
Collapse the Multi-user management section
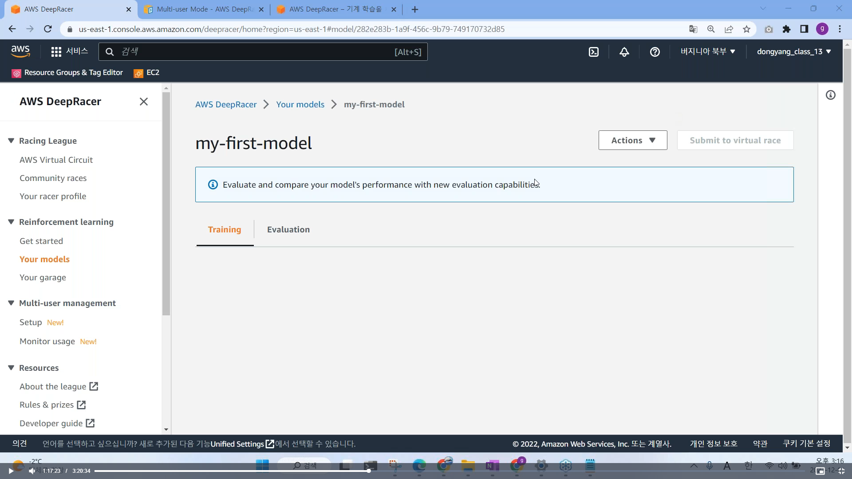pyautogui.click(x=11, y=303)
